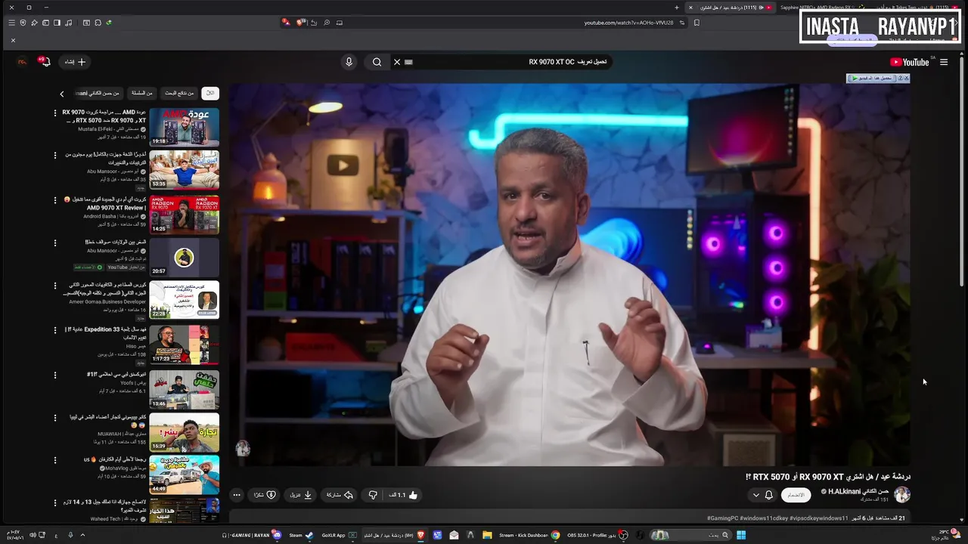Viewport: 968px width, 544px height.
Task: Click the Join (الانضمام) button
Action: 796,495
